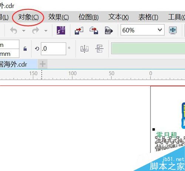Click the Publish to PDF icon
The width and height of the screenshot is (185, 171).
pyautogui.click(x=109, y=30)
